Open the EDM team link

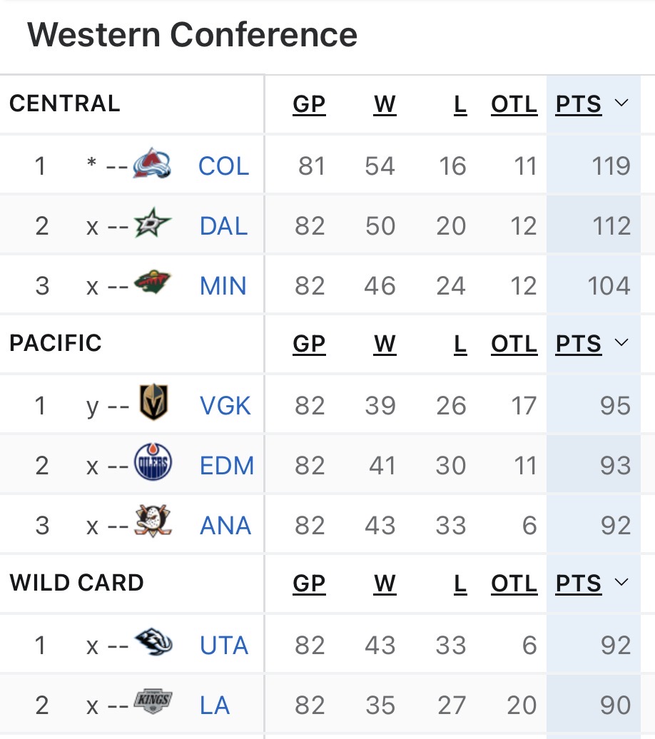(227, 466)
